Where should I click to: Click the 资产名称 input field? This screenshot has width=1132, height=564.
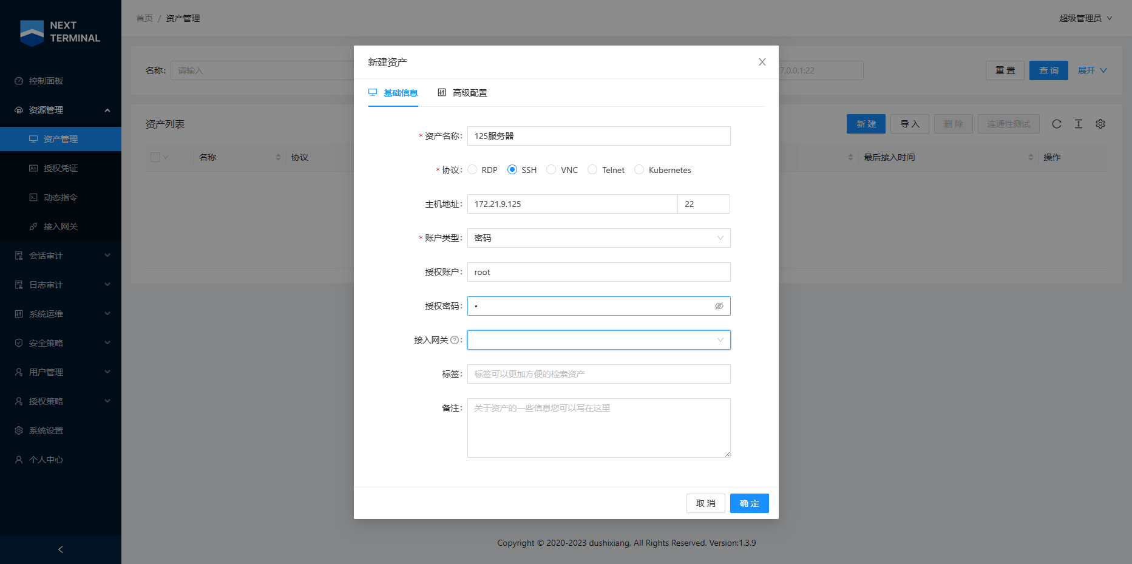(598, 136)
